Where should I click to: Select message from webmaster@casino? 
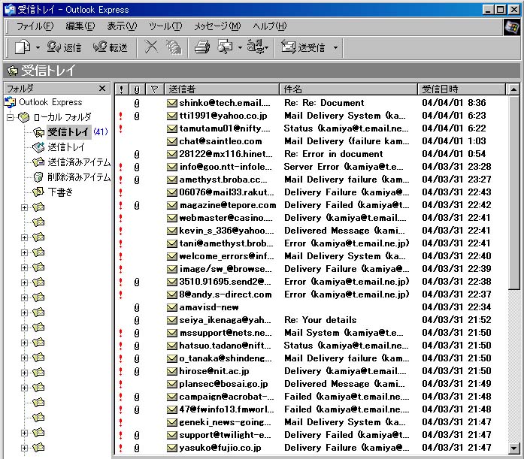226,218
